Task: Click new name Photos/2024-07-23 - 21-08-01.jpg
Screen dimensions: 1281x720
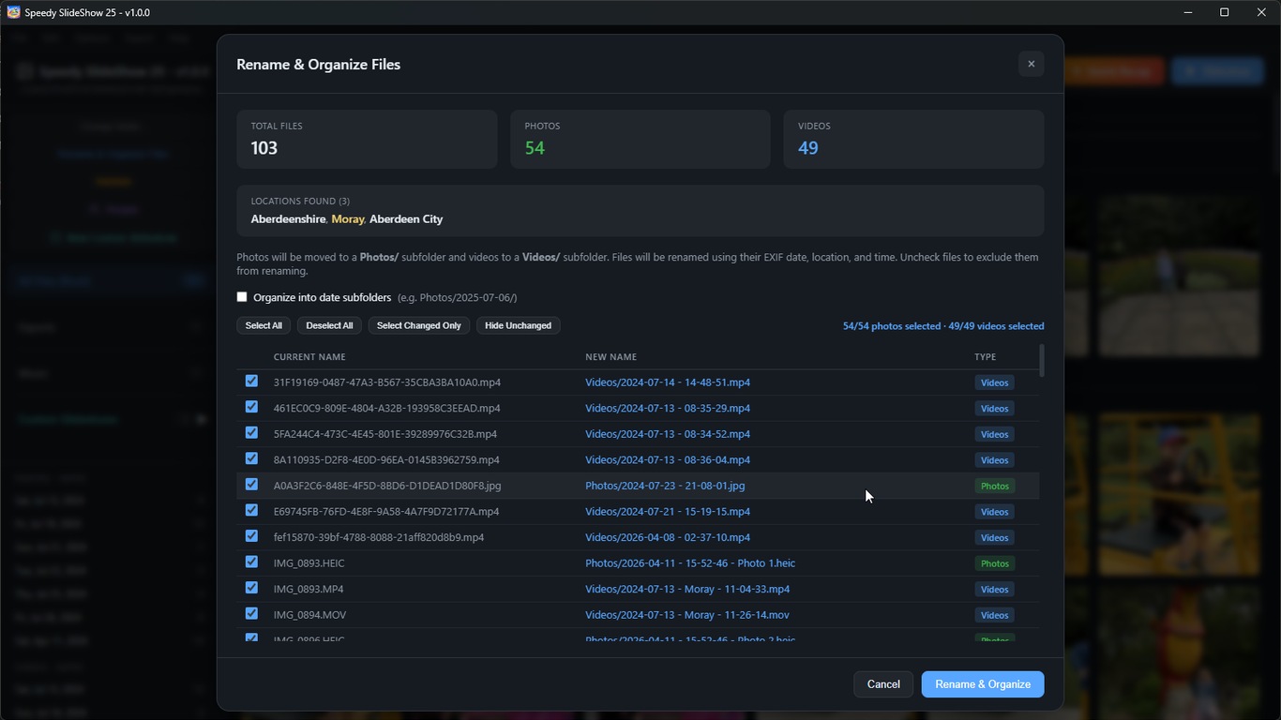Action: [x=665, y=486]
